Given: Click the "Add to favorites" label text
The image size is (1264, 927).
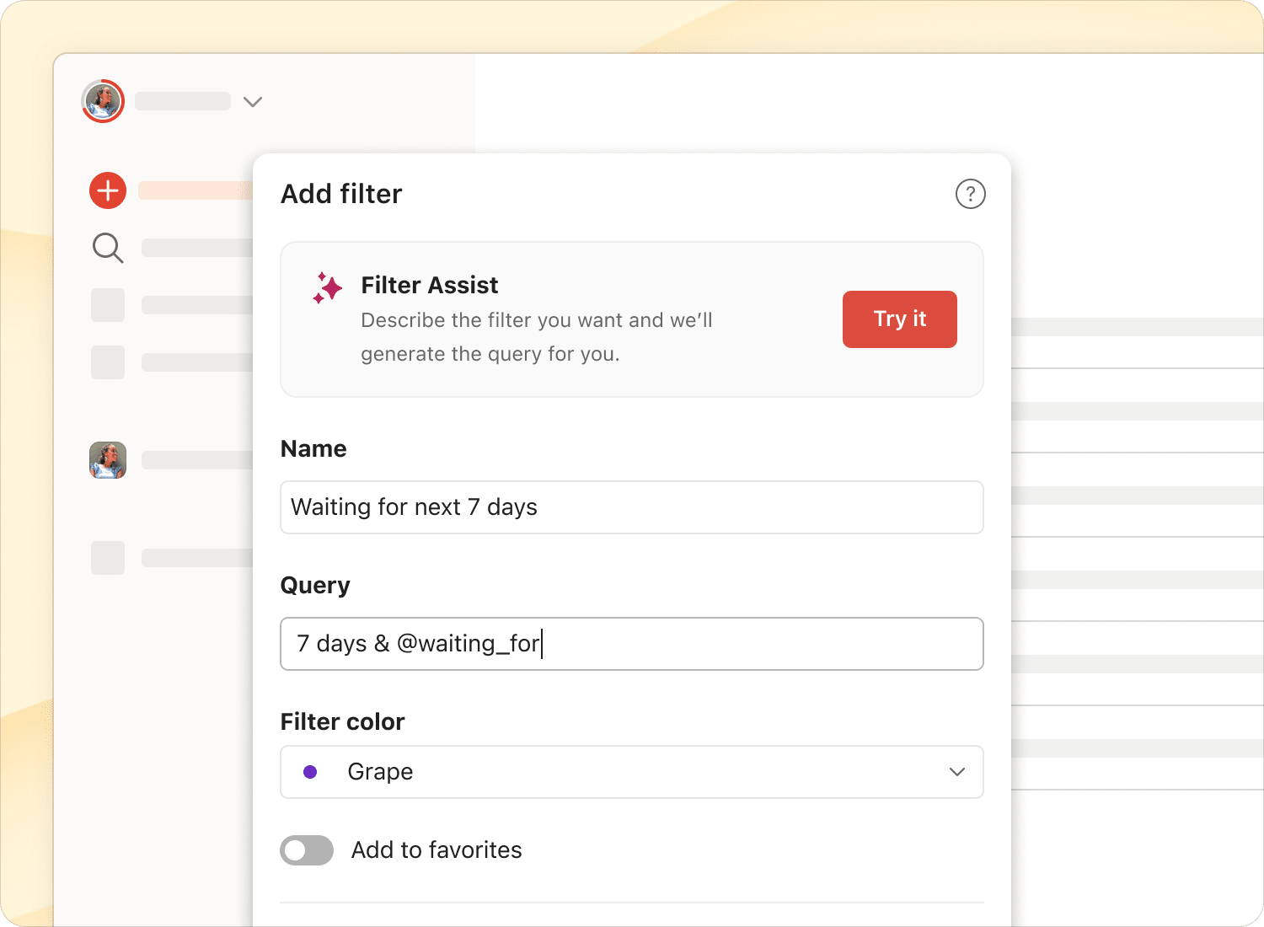Looking at the screenshot, I should tap(437, 850).
